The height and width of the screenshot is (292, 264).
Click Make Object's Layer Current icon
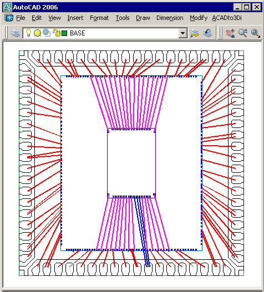click(x=194, y=33)
